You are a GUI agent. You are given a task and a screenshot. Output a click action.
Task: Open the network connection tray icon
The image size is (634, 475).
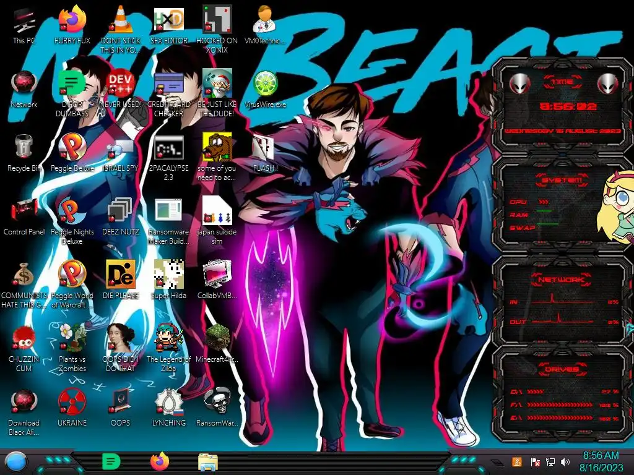(x=550, y=462)
